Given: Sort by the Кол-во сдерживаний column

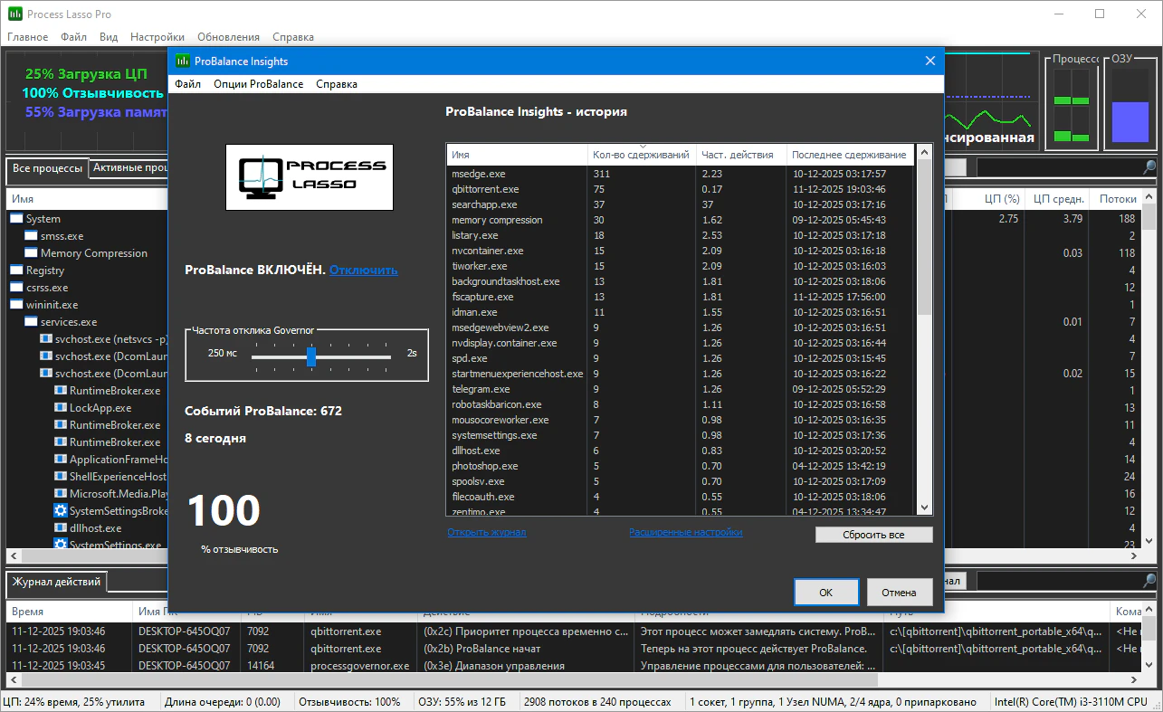Looking at the screenshot, I should tap(641, 155).
